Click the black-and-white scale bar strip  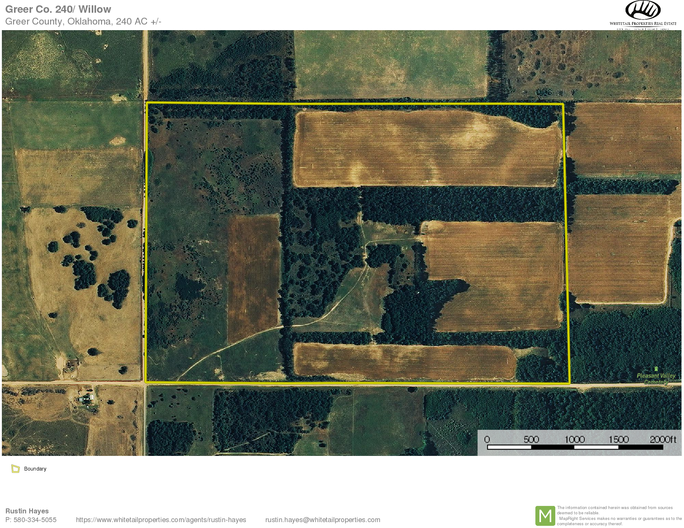(x=575, y=447)
